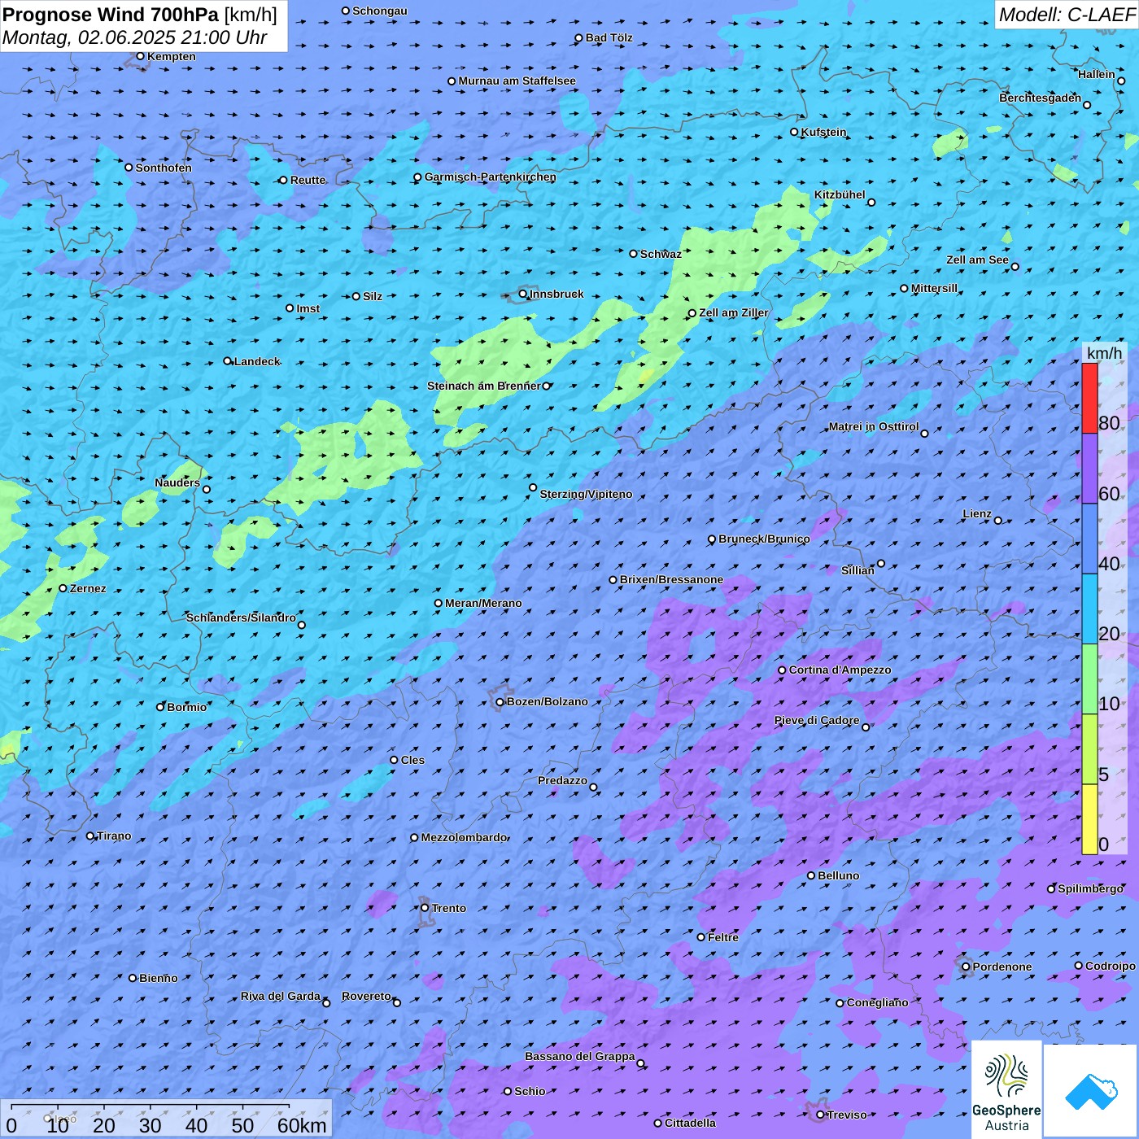Click the Innsbruck city marker
Viewport: 1139px width, 1139px height.
(x=523, y=294)
